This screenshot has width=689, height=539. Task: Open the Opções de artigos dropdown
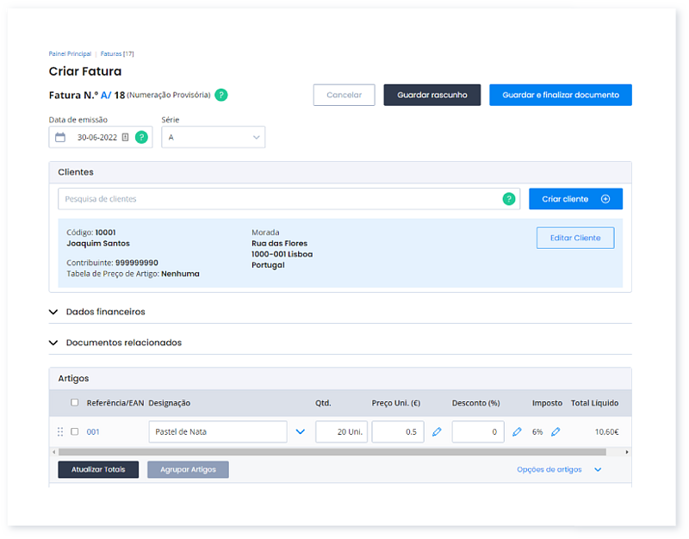[556, 470]
